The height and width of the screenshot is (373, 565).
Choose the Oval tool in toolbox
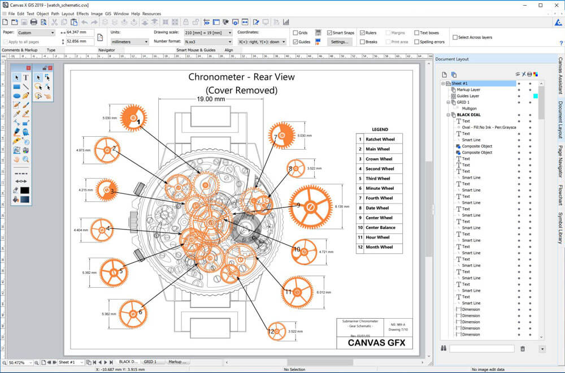click(16, 96)
